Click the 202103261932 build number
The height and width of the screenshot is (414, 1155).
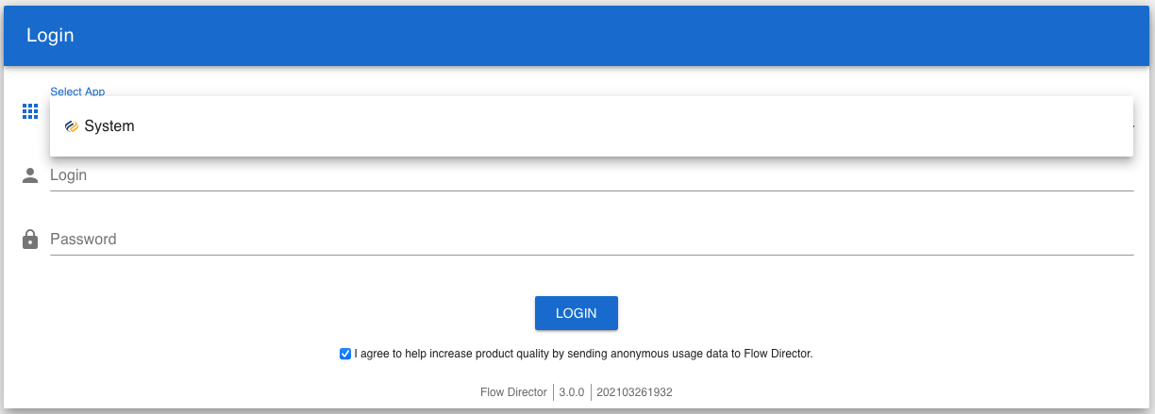tap(634, 392)
